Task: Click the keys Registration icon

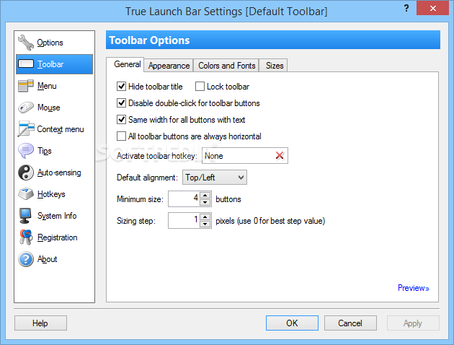Action: coord(26,237)
